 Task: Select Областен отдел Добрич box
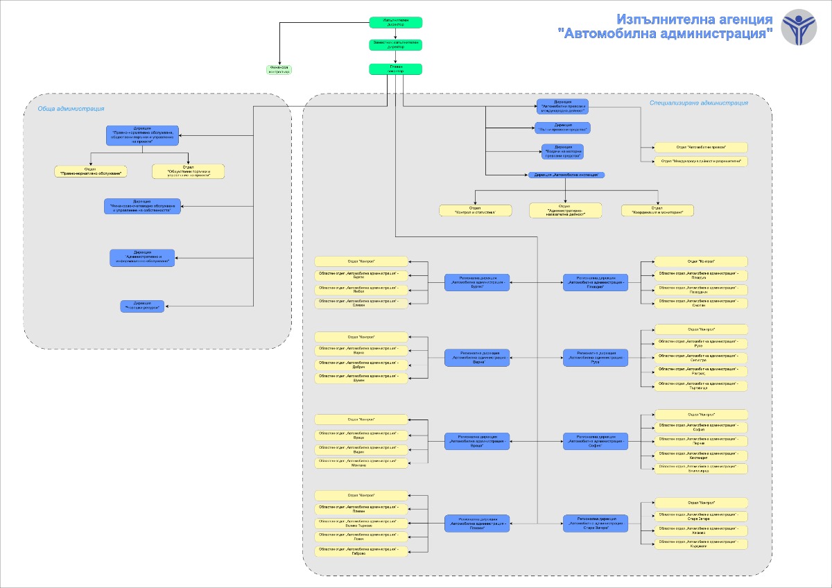(x=361, y=364)
